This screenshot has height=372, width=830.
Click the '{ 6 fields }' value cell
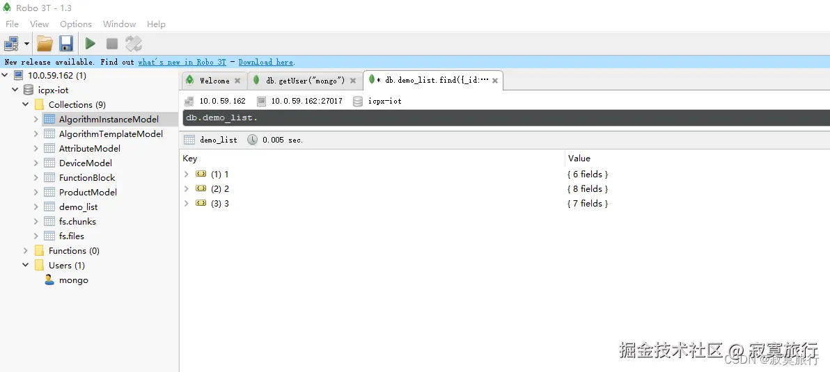click(x=587, y=174)
